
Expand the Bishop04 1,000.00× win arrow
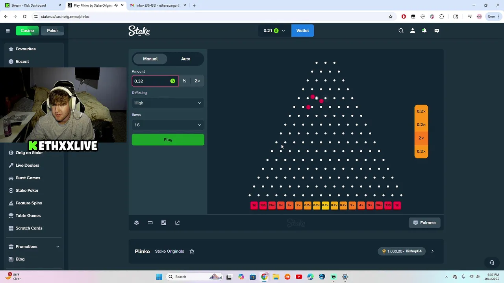tap(432, 251)
